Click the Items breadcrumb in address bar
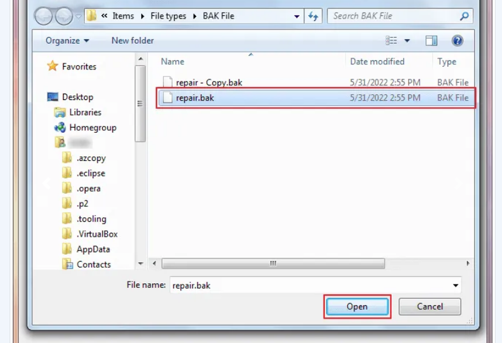The image size is (502, 343). click(123, 16)
